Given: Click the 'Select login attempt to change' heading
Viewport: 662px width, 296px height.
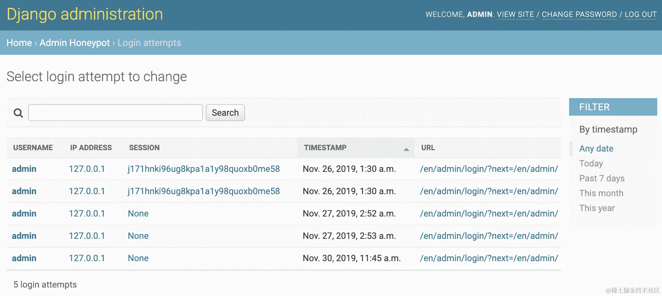Looking at the screenshot, I should 97,77.
